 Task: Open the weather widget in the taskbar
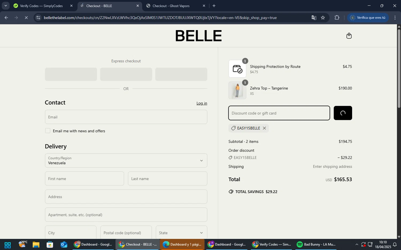click(23, 244)
